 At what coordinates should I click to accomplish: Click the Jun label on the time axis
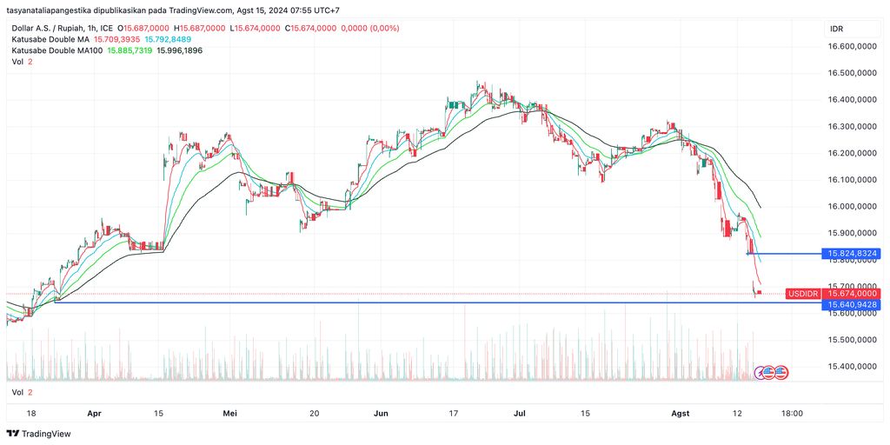click(381, 414)
